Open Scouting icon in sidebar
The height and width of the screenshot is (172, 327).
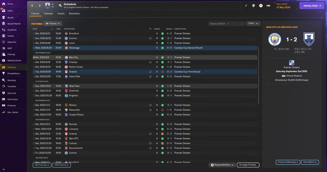[4, 80]
